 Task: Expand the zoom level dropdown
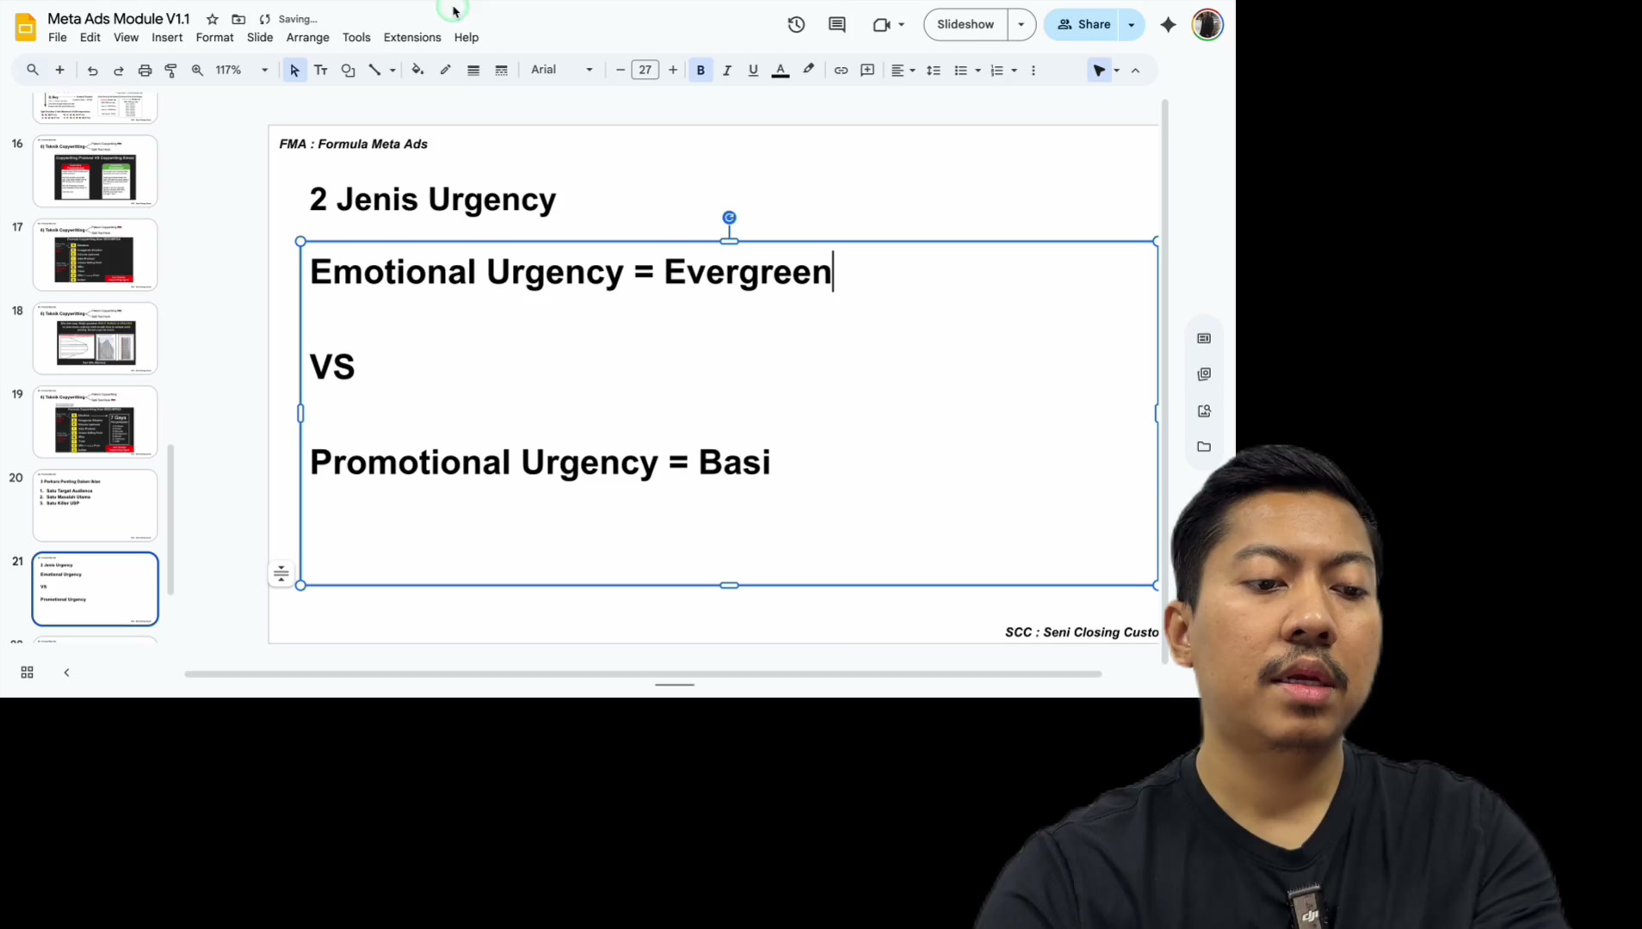264,71
